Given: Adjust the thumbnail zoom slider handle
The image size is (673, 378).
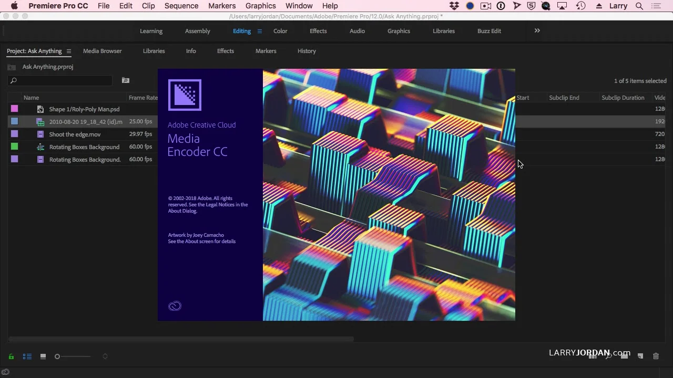Looking at the screenshot, I should click(57, 356).
